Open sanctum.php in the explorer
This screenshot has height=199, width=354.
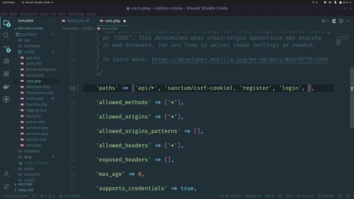point(37,128)
